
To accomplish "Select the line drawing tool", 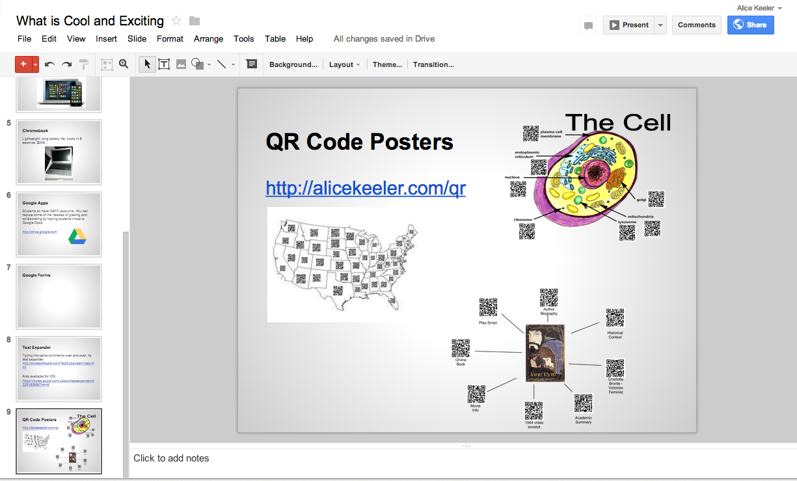I will [221, 64].
